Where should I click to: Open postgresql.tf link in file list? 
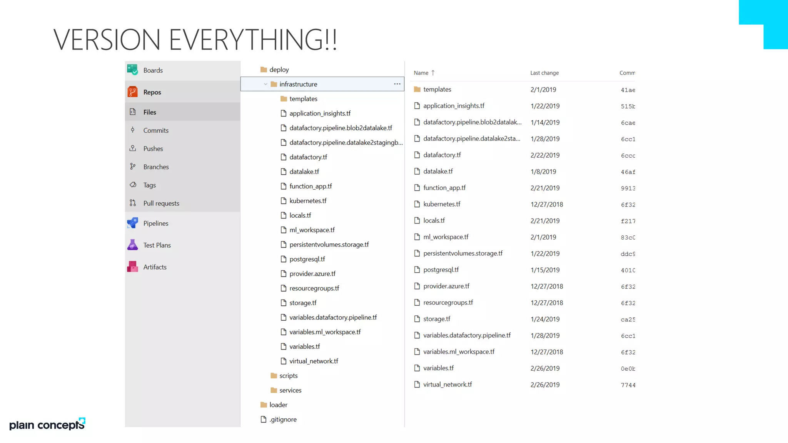point(441,270)
